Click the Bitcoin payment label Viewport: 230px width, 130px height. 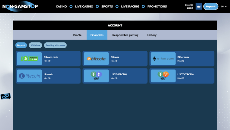pyautogui.click(x=115, y=57)
